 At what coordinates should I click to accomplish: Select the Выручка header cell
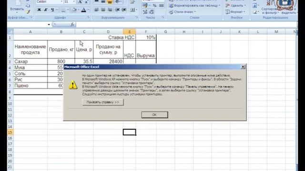[x=146, y=49]
